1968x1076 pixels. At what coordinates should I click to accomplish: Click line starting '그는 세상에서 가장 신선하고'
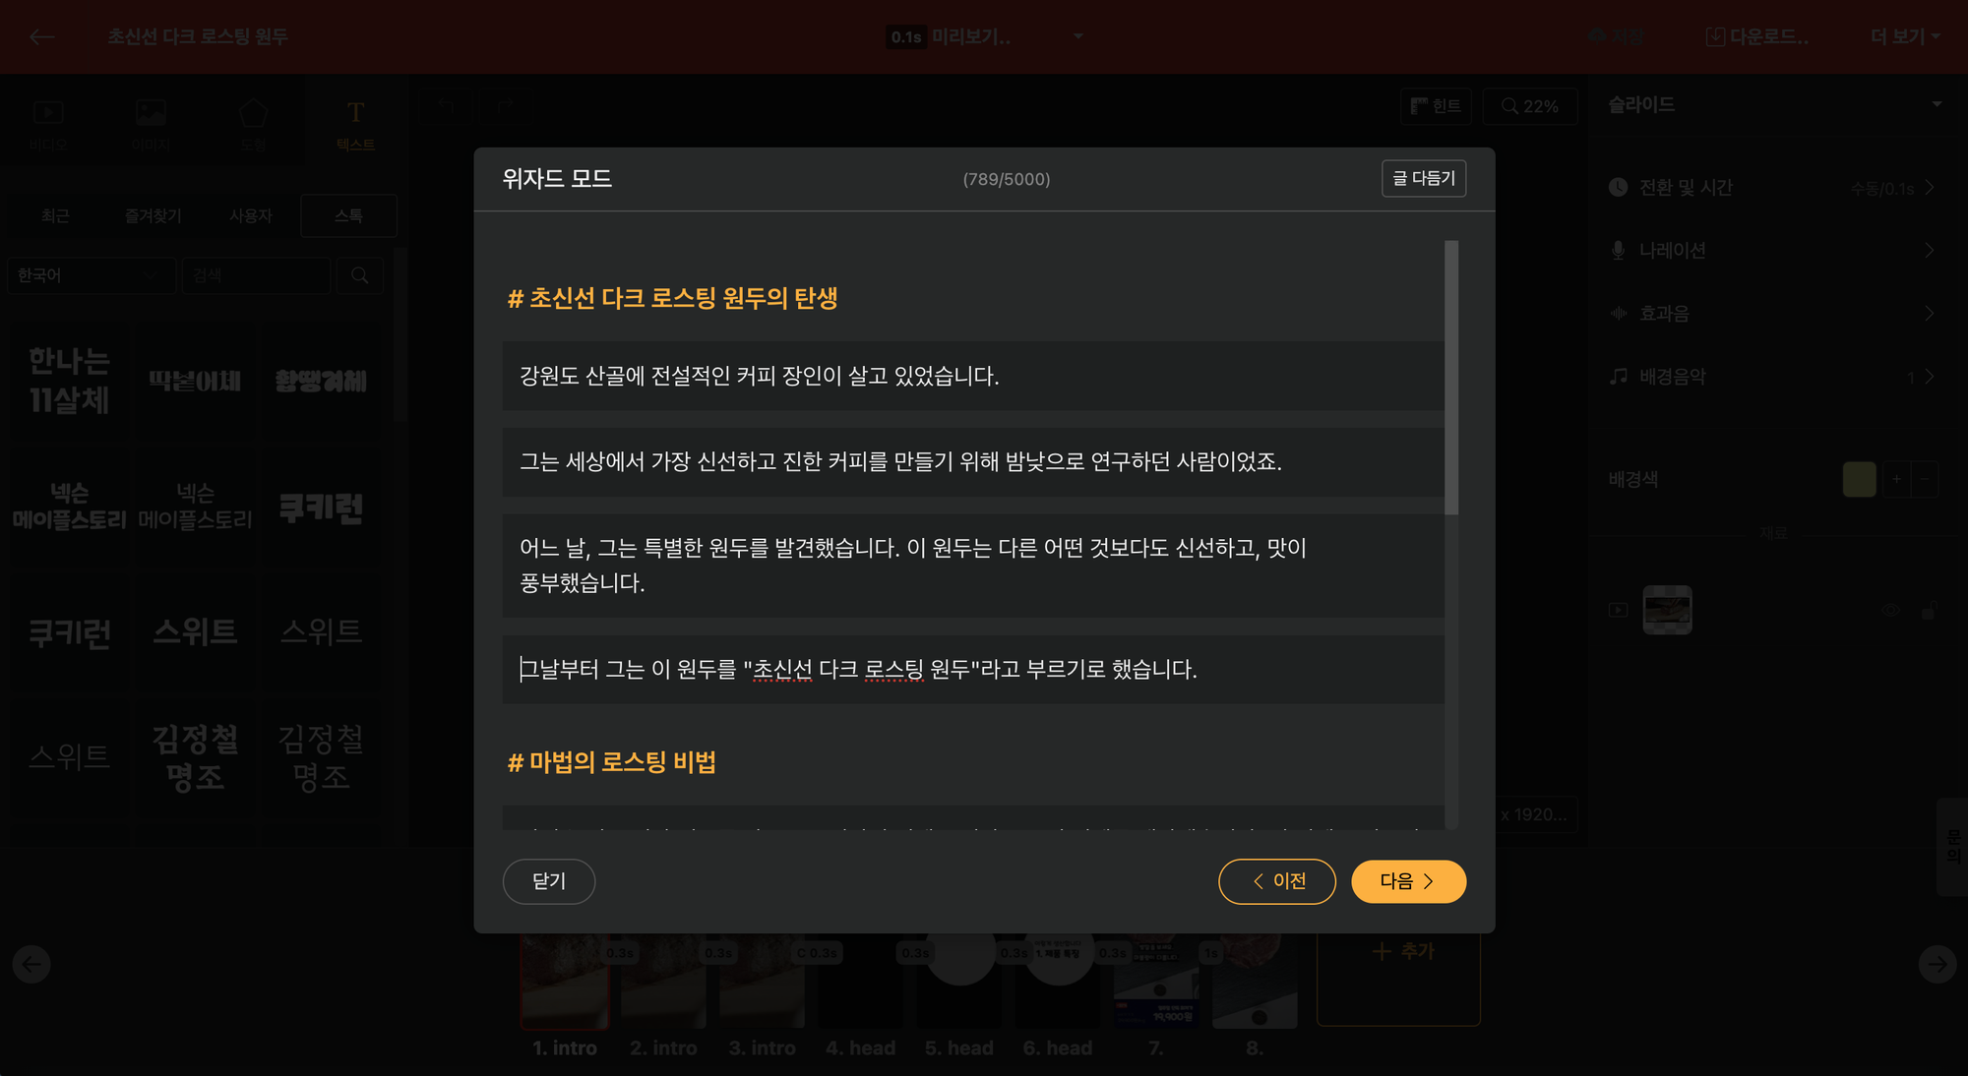[x=973, y=461]
